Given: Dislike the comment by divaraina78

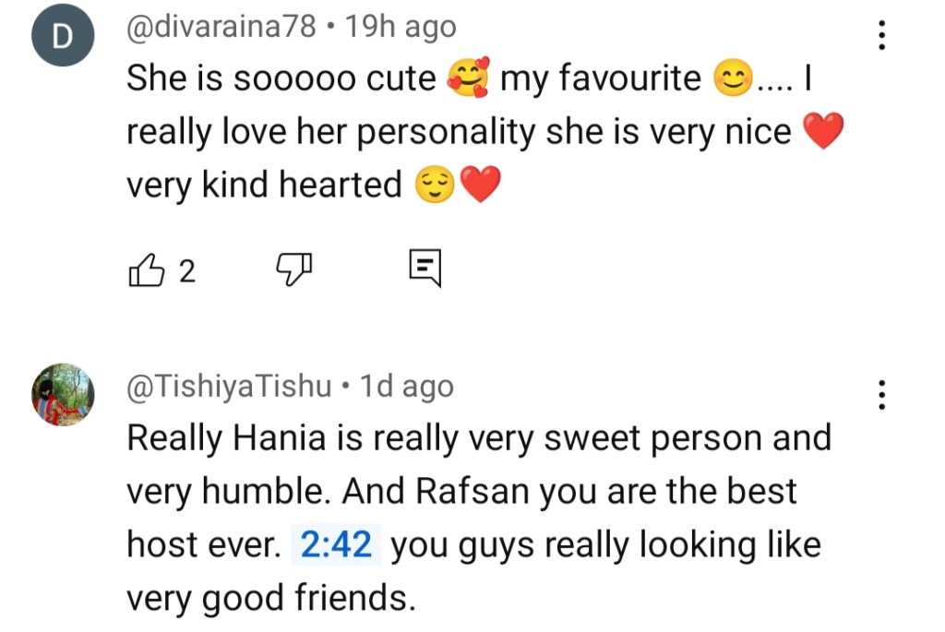Looking at the screenshot, I should 295,269.
